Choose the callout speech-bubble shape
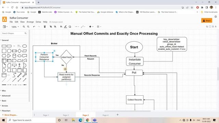The width and height of the screenshot is (219, 123). point(14,65)
